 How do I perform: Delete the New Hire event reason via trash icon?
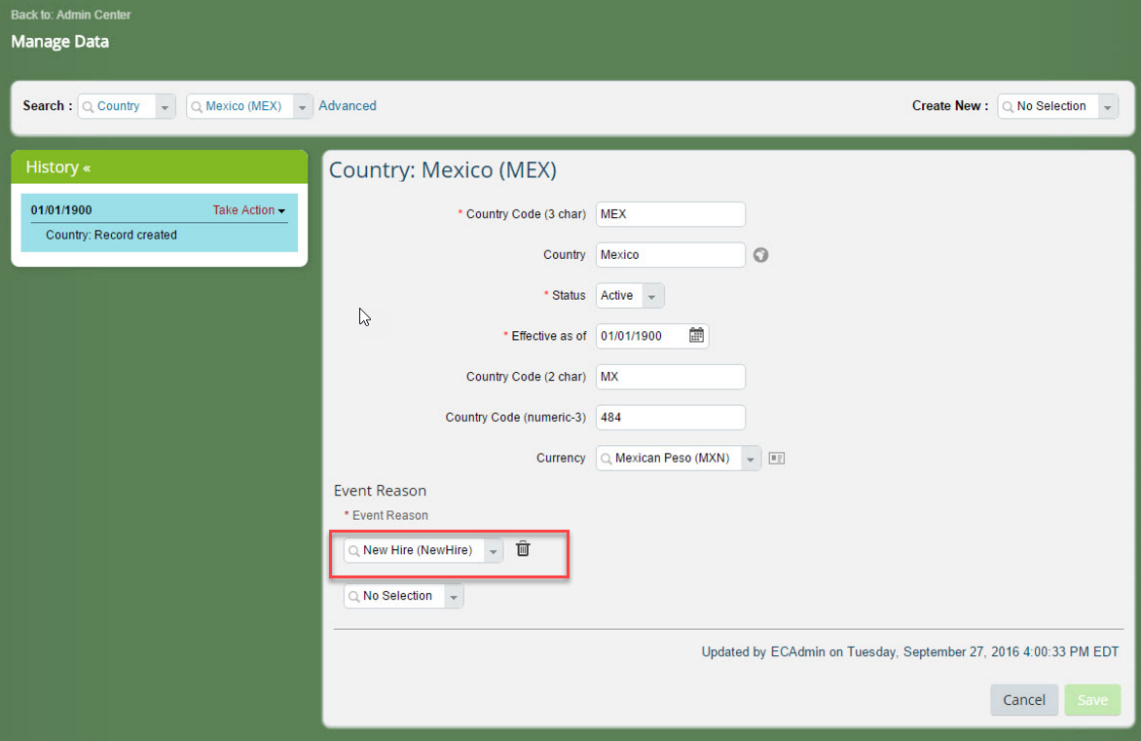tap(523, 549)
